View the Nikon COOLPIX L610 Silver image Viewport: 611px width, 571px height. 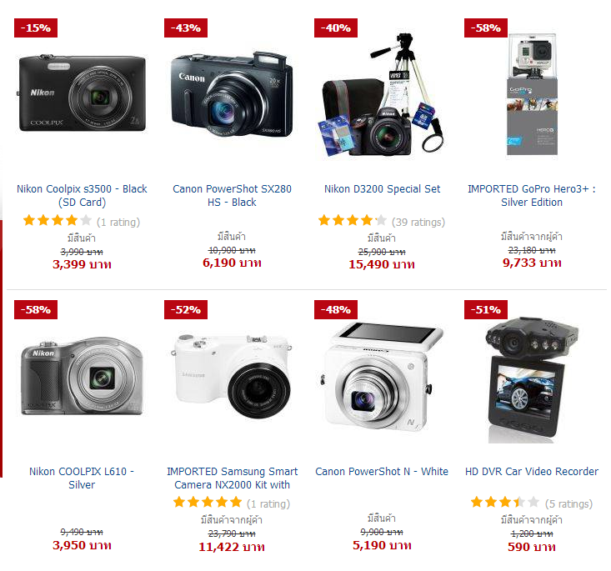82,378
